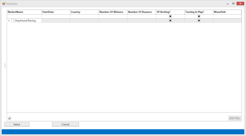Click the MarketName filter row input
The width and height of the screenshot is (246, 136).
[x=24, y=16]
